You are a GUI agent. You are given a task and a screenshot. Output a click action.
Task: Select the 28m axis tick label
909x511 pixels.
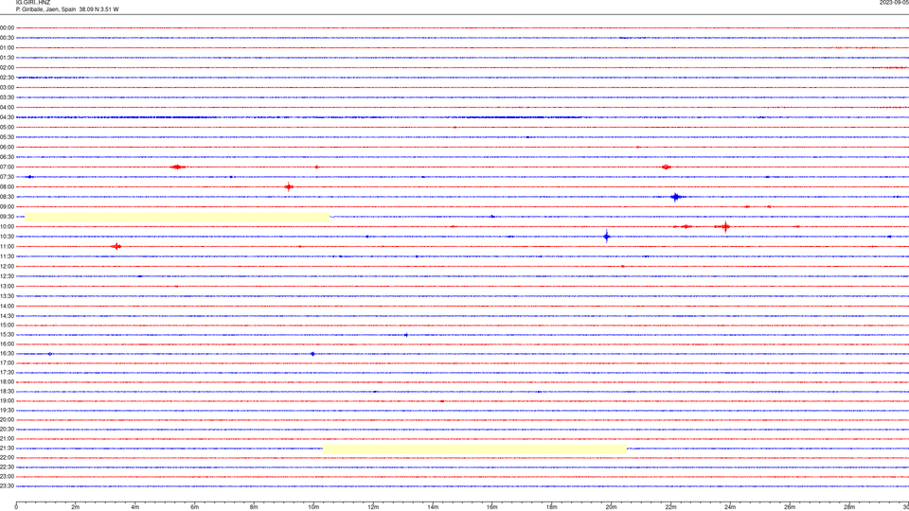coord(850,507)
